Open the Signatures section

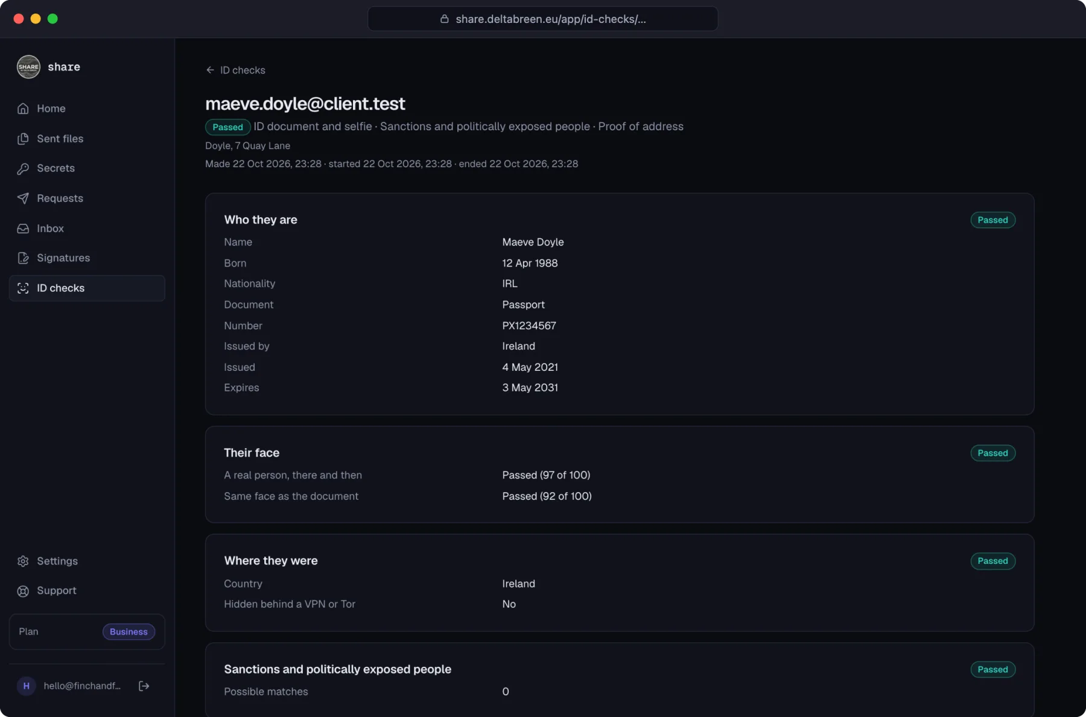[87, 258]
